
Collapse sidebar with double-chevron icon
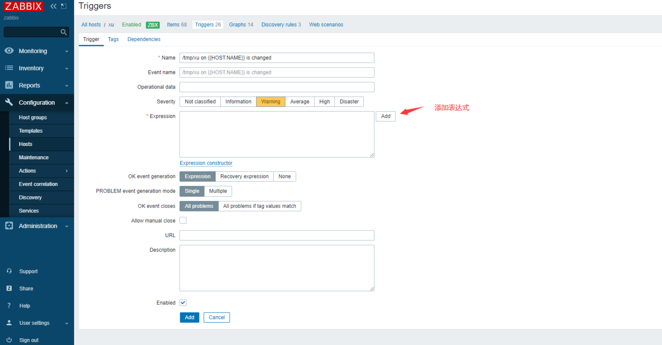pyautogui.click(x=53, y=6)
